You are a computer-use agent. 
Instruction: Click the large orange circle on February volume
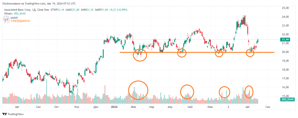[138, 90]
